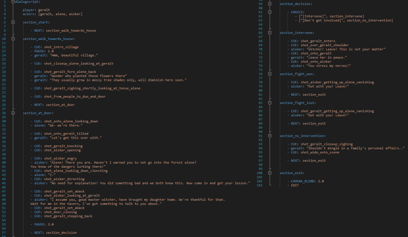Fold the CHOICE block at line 61
Screen dimensions: 408x237
tap(270, 12)
